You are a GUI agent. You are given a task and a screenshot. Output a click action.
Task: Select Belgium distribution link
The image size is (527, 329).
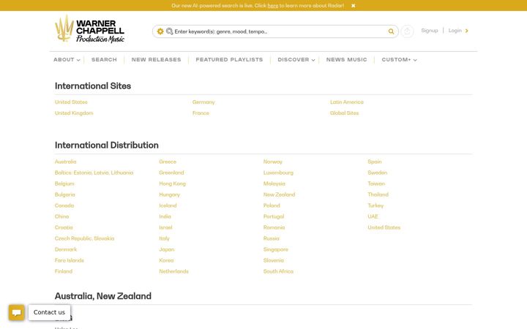64,184
